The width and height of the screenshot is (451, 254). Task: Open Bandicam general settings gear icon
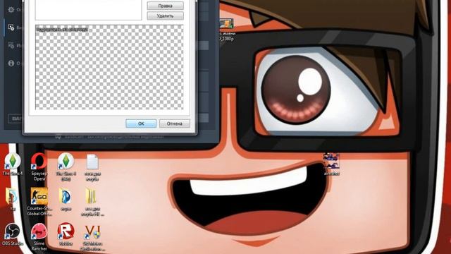[x=11, y=10]
